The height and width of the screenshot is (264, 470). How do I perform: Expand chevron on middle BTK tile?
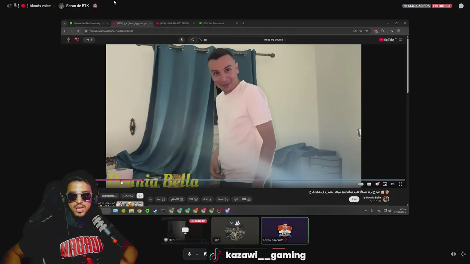[231, 223]
